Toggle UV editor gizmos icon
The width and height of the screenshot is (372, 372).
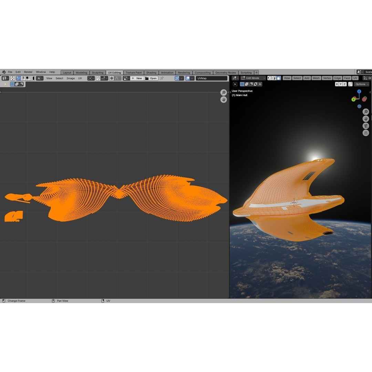coord(177,78)
